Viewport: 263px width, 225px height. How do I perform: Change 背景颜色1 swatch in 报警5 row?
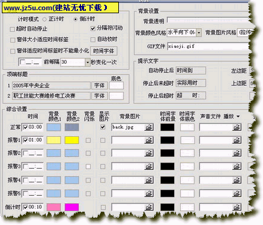click(x=53, y=193)
